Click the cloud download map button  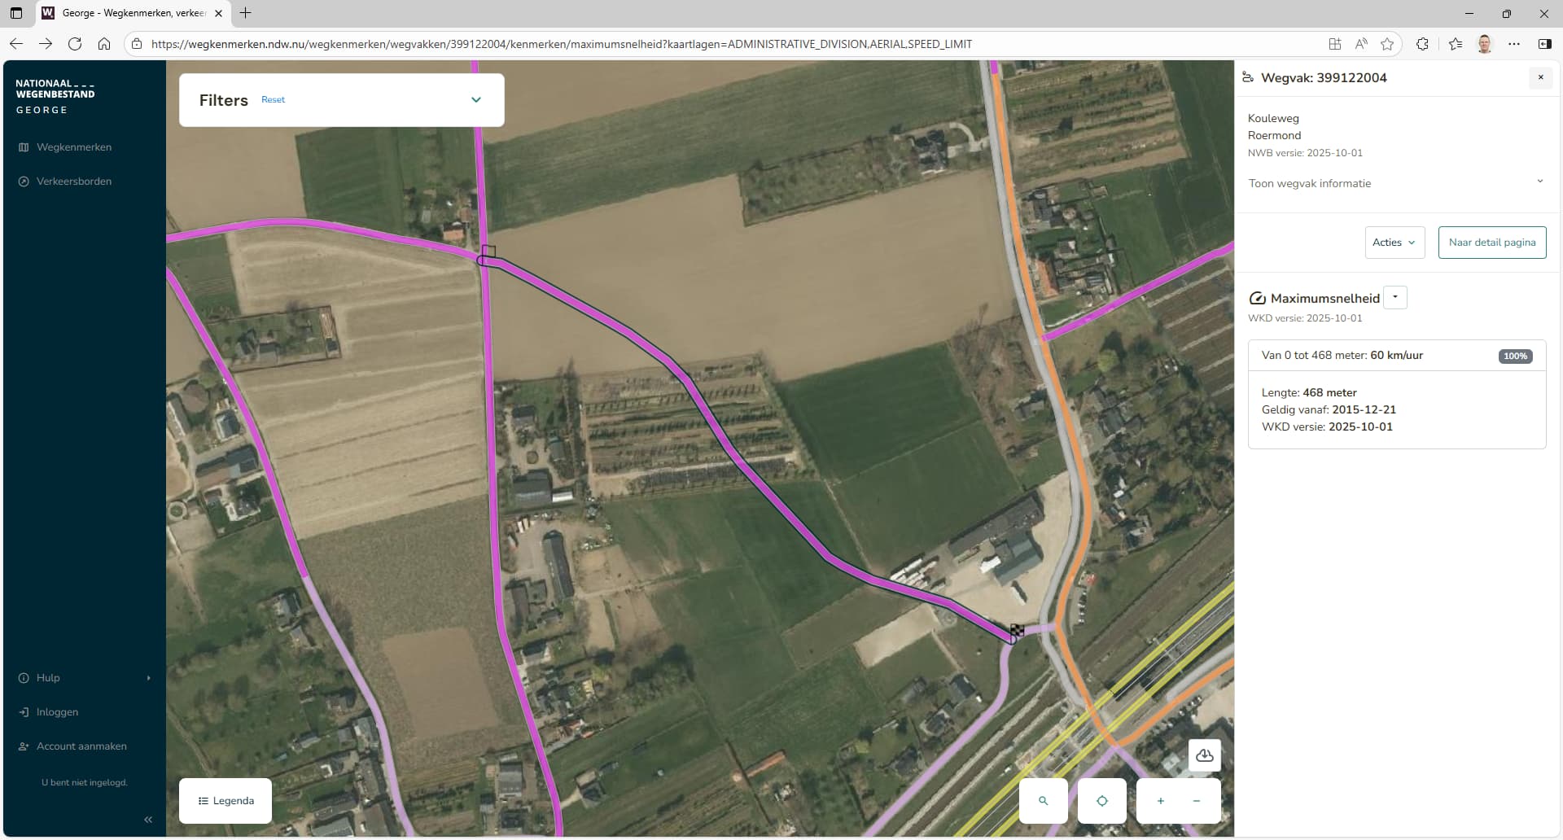click(1204, 755)
